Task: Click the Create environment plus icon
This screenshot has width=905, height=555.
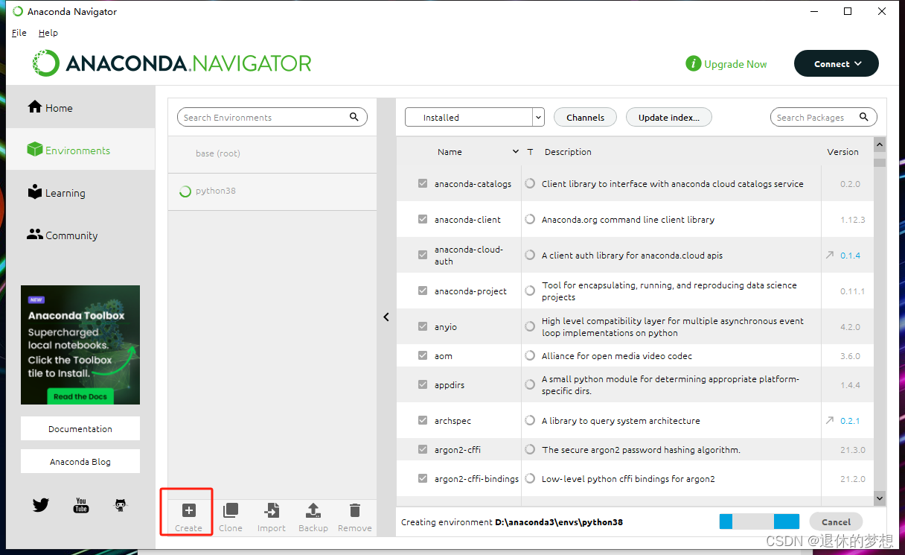Action: coord(188,510)
